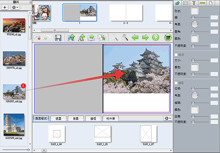The height and width of the screenshot is (153, 220).
Task: Switch to the 背景 tab
Action: click(76, 119)
